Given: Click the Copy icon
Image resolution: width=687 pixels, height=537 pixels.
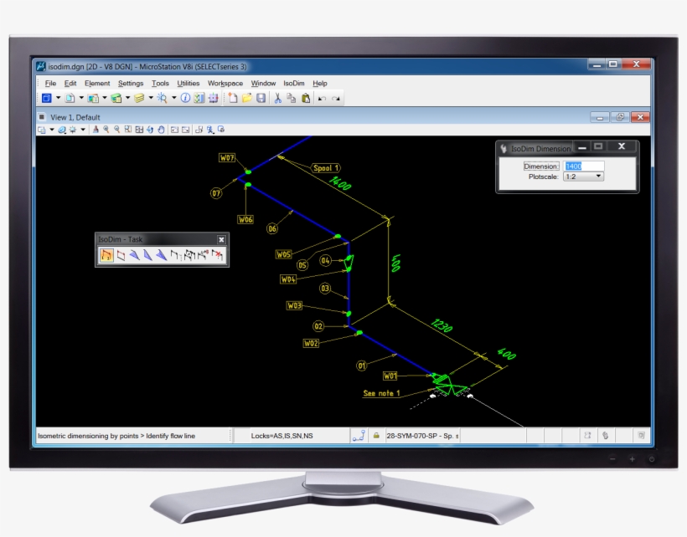Looking at the screenshot, I should [292, 98].
